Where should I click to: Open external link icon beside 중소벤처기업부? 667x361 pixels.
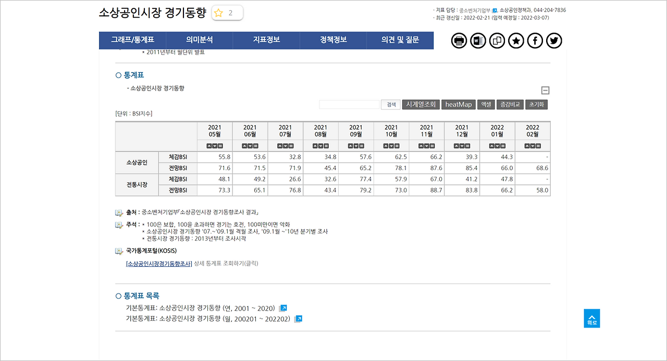pyautogui.click(x=495, y=10)
